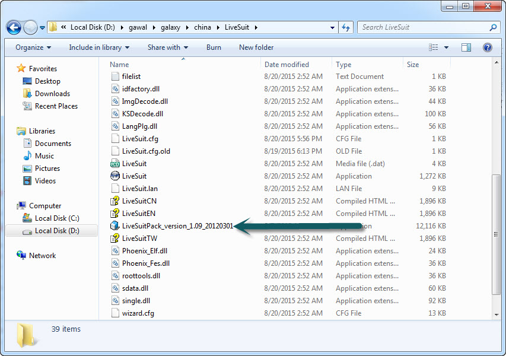Image resolution: width=506 pixels, height=356 pixels.
Task: Click the Burn toolbar button
Action: click(x=214, y=47)
